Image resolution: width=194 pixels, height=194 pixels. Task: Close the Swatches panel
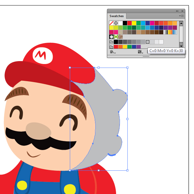coord(182,11)
